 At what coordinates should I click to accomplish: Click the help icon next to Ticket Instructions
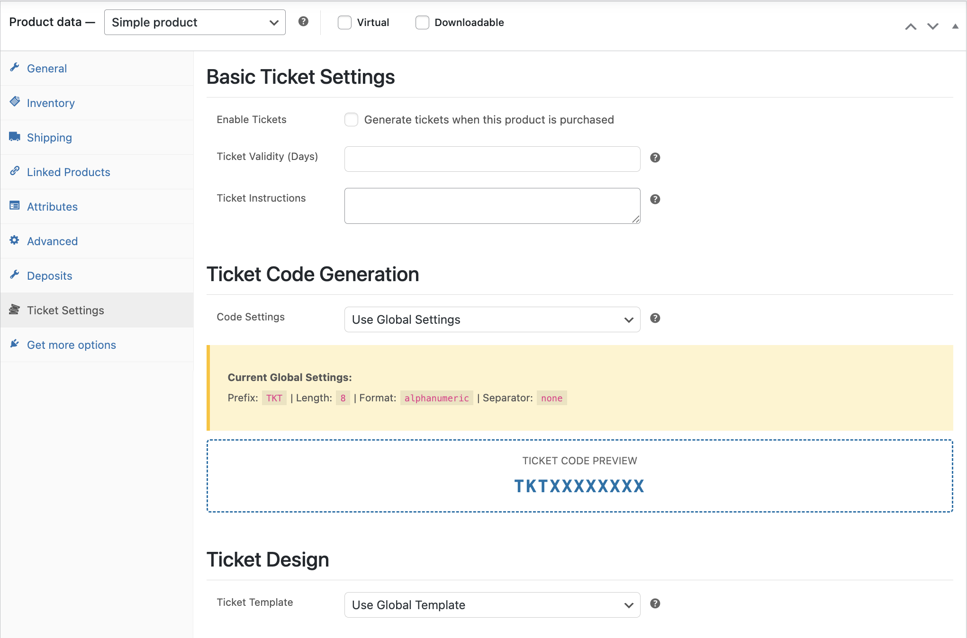(x=655, y=199)
